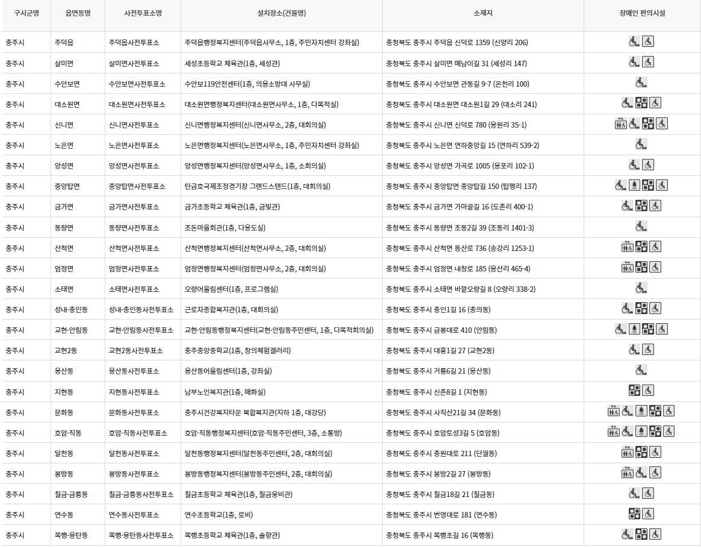This screenshot has width=701, height=547.
Task: Click the braille block icon in the 대소원면 row
Action: [641, 103]
